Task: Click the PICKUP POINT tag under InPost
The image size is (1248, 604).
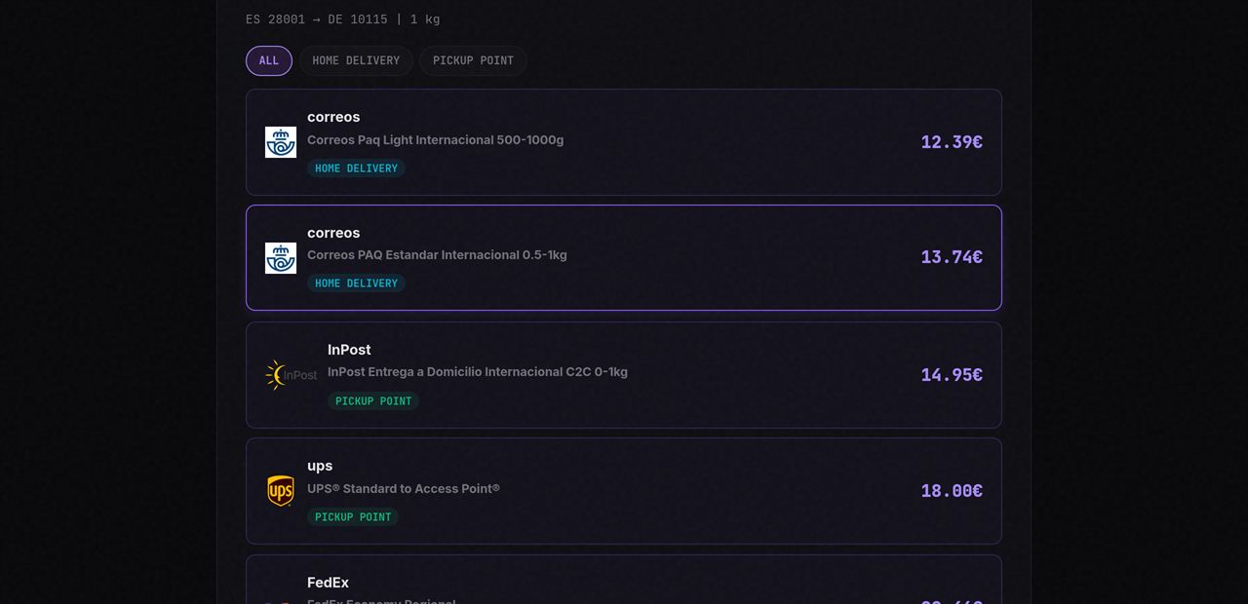Action: pos(373,401)
